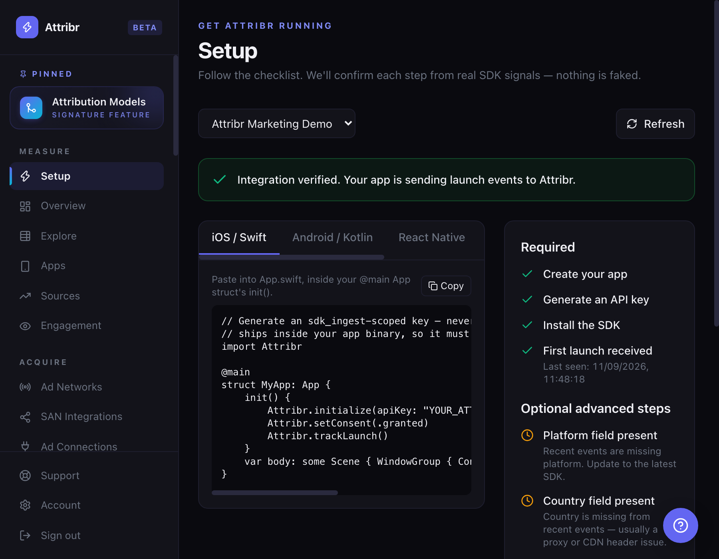Click the horizontal scrollbar under the code block

point(275,493)
